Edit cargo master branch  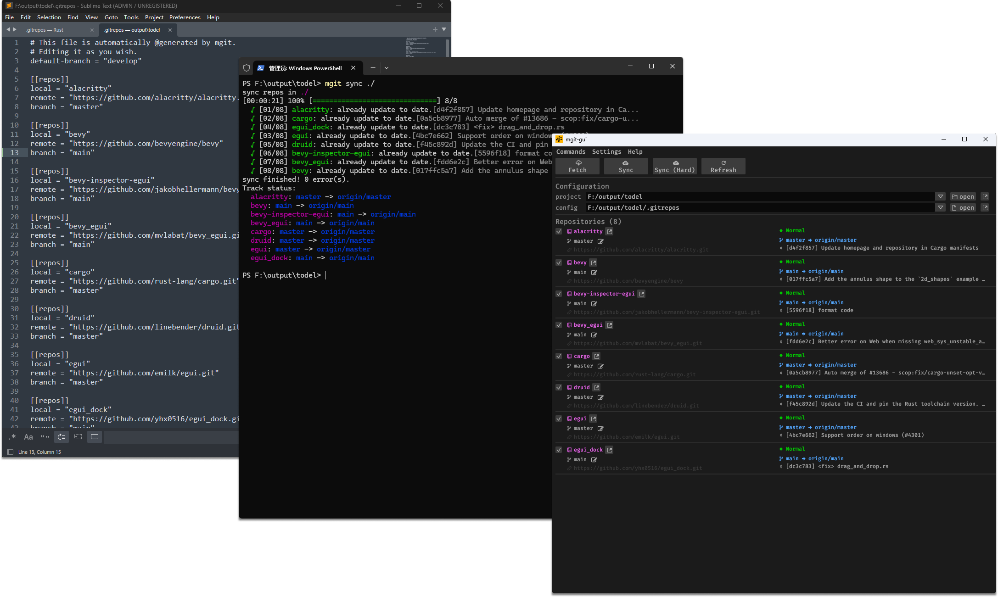coord(600,366)
